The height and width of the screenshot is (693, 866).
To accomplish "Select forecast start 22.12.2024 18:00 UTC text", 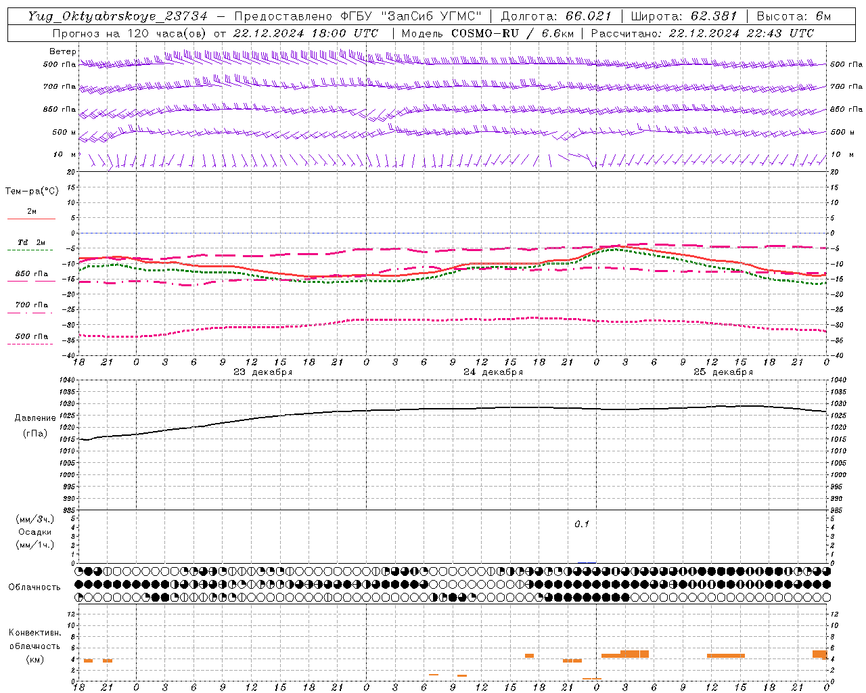I will tap(306, 33).
